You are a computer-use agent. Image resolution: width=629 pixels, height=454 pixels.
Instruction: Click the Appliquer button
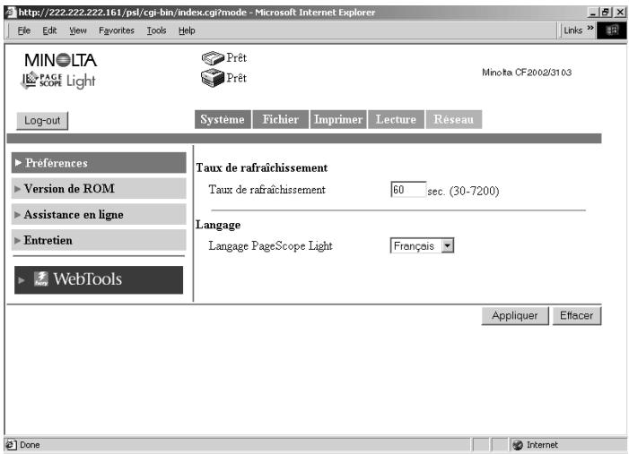[515, 316]
